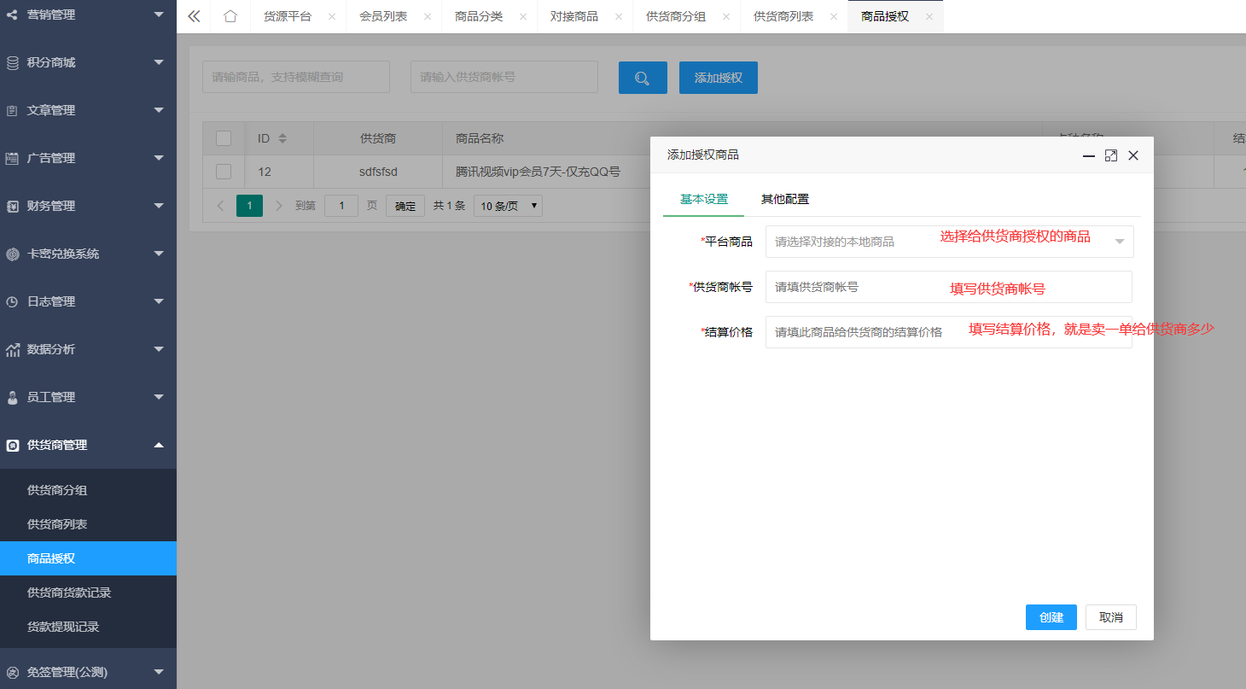Close the 会员列表 tab

pos(428,16)
